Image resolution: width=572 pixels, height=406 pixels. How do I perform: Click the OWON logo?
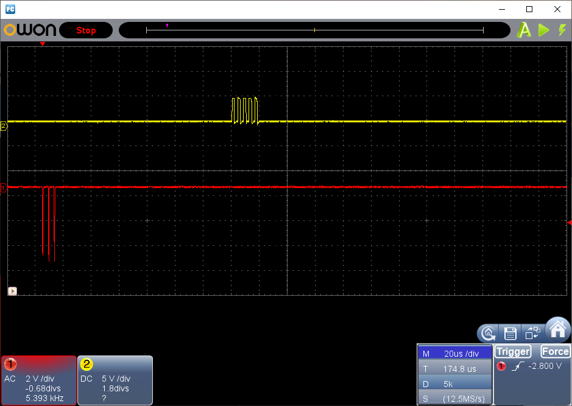tap(30, 30)
